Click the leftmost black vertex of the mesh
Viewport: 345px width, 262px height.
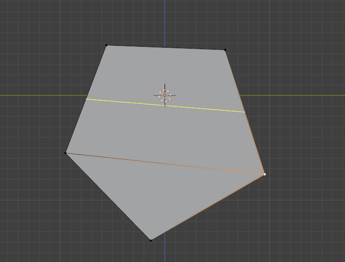click(x=65, y=153)
